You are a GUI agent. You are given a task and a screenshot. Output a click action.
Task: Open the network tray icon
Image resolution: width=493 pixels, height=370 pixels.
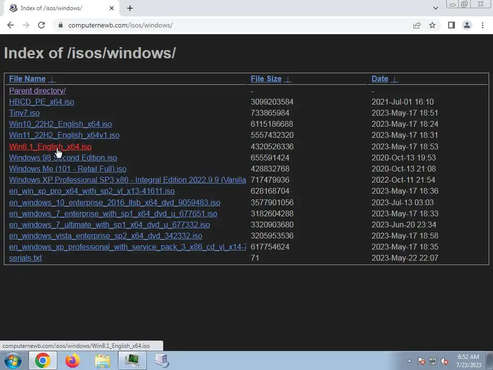(x=433, y=361)
